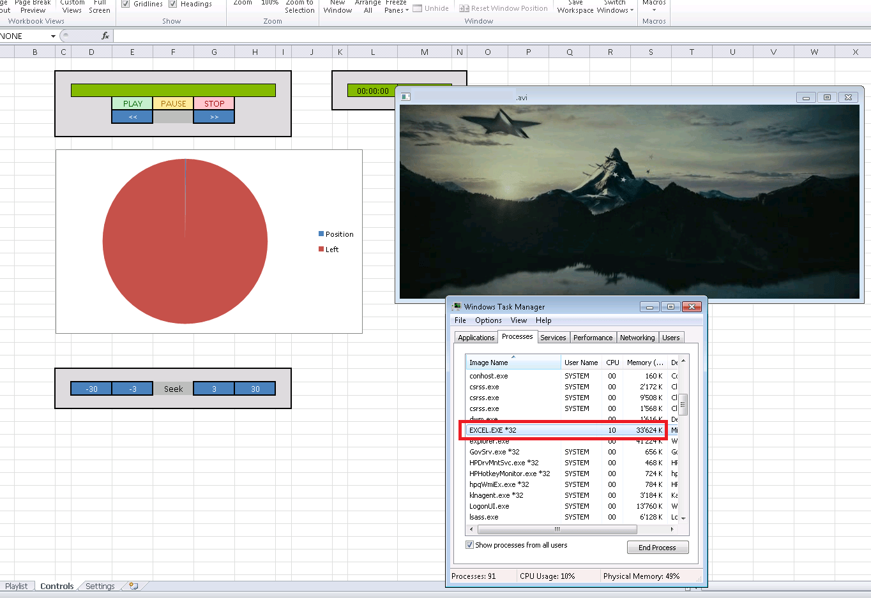
Task: Switch to the Performance tab
Action: point(593,337)
